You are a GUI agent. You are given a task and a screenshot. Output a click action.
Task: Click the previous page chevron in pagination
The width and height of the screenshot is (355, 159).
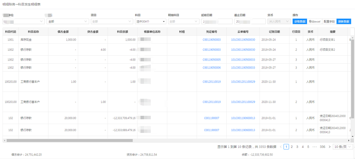281,147
